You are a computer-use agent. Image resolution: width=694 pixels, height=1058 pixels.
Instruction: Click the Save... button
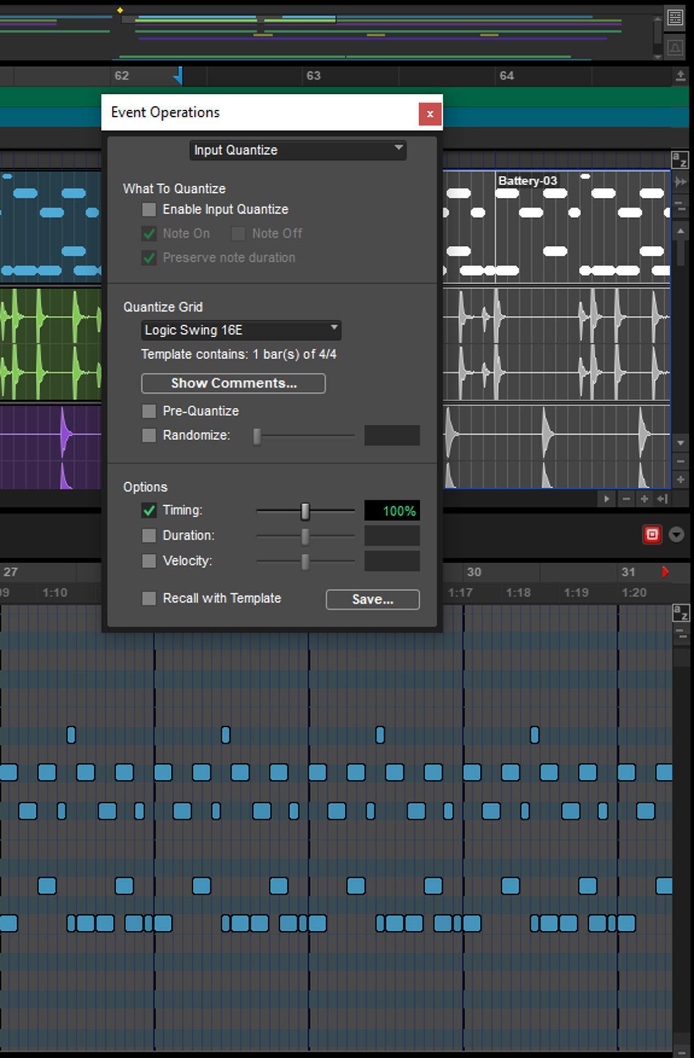372,600
